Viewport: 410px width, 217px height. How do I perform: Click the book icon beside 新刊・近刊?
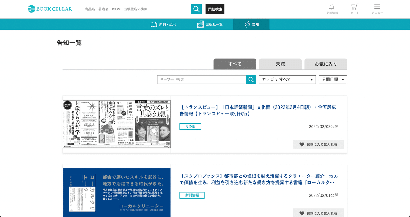click(153, 24)
